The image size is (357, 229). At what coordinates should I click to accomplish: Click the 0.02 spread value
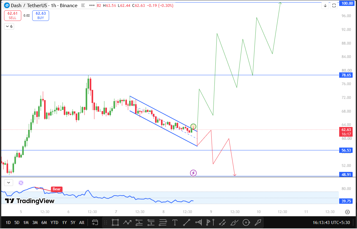27,16
